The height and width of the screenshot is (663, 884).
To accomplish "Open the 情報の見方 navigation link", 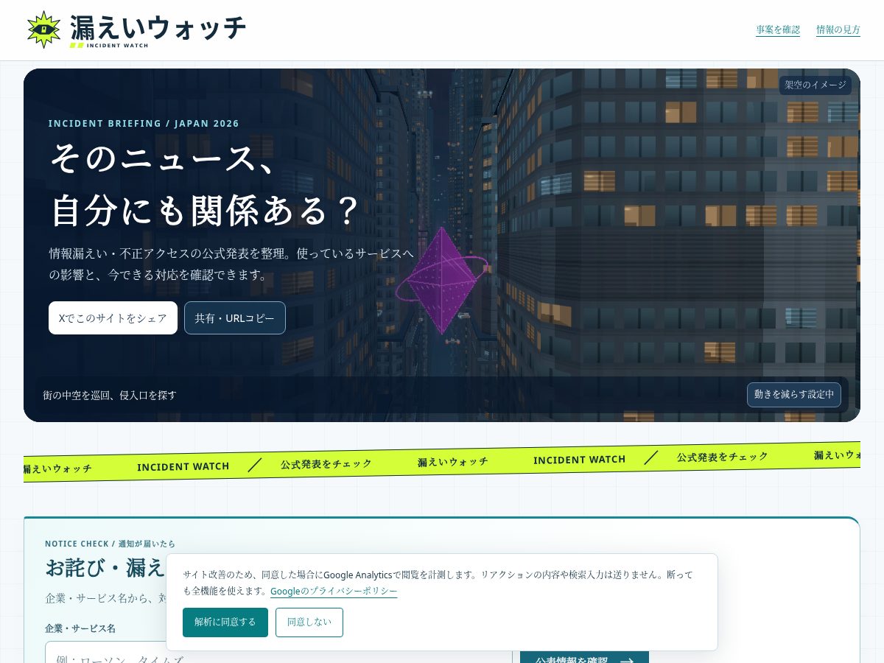I will point(838,30).
